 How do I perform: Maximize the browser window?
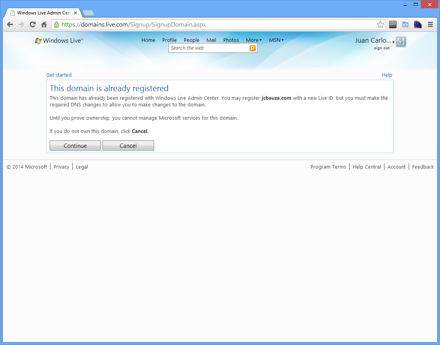coord(416,4)
